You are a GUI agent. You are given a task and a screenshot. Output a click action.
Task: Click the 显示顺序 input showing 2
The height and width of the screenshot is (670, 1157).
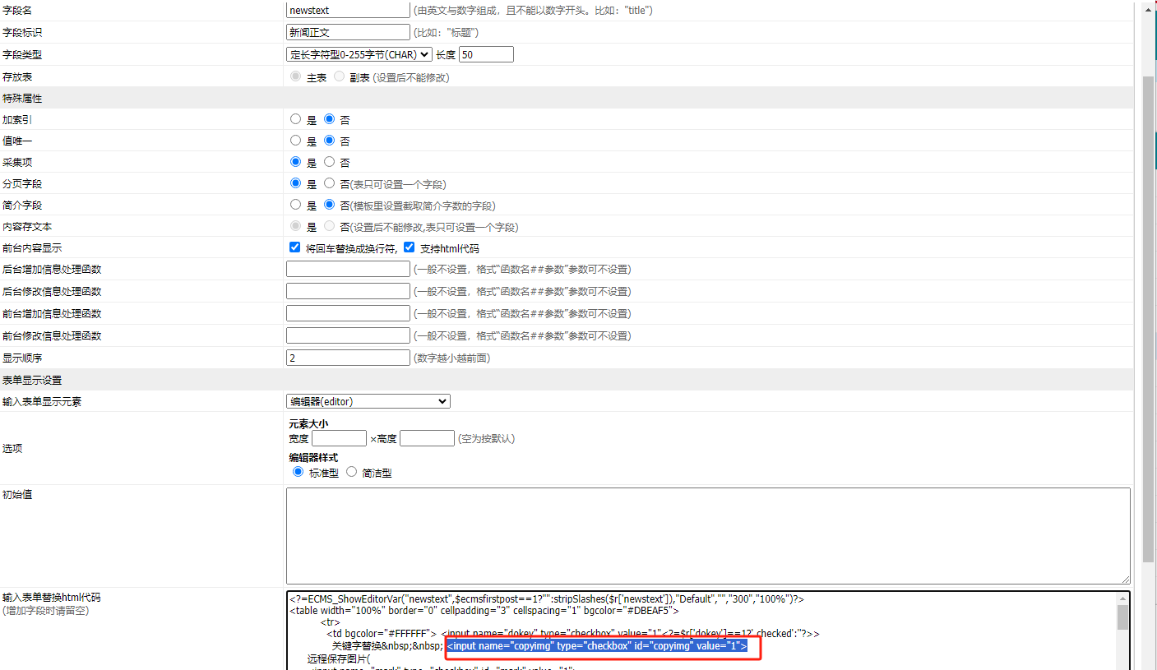(x=348, y=358)
